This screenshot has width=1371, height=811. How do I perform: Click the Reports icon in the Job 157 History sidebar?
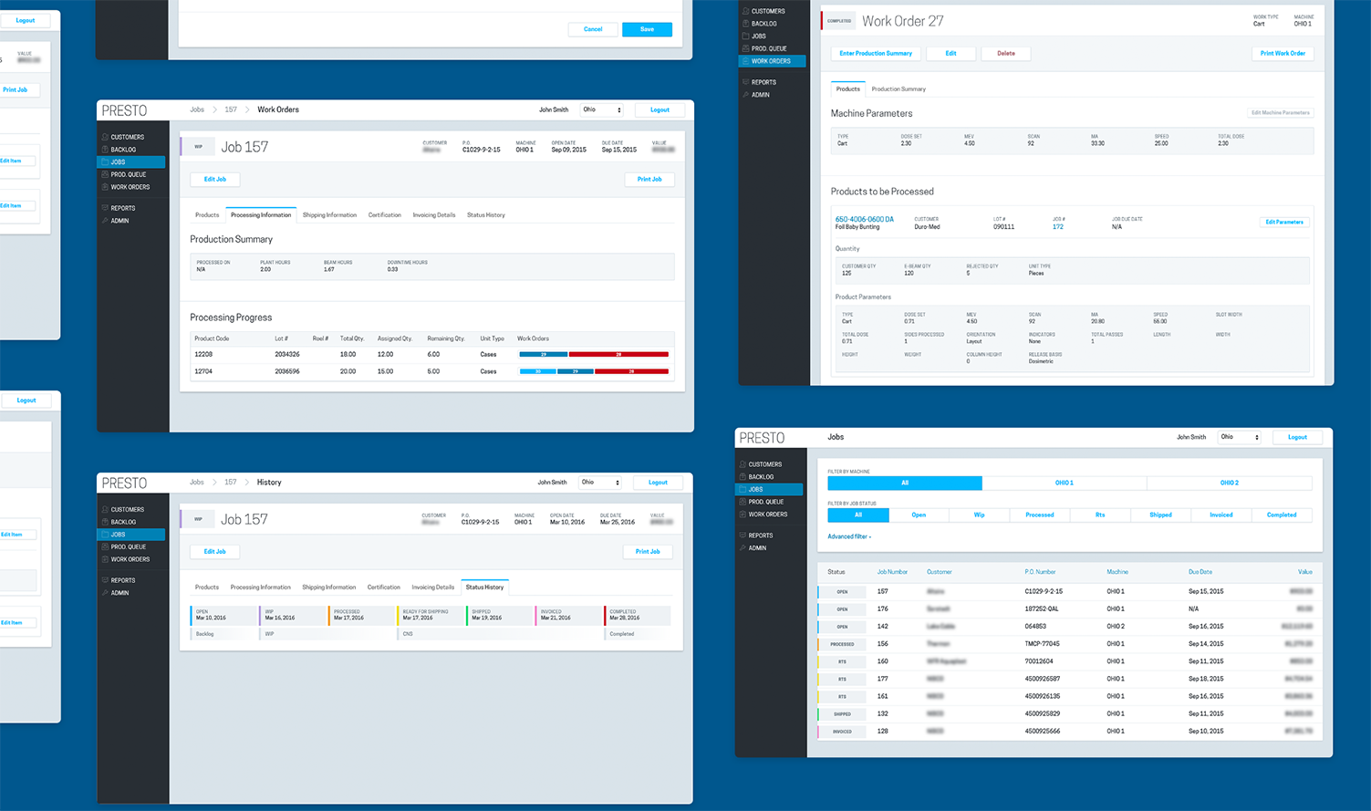pos(106,580)
